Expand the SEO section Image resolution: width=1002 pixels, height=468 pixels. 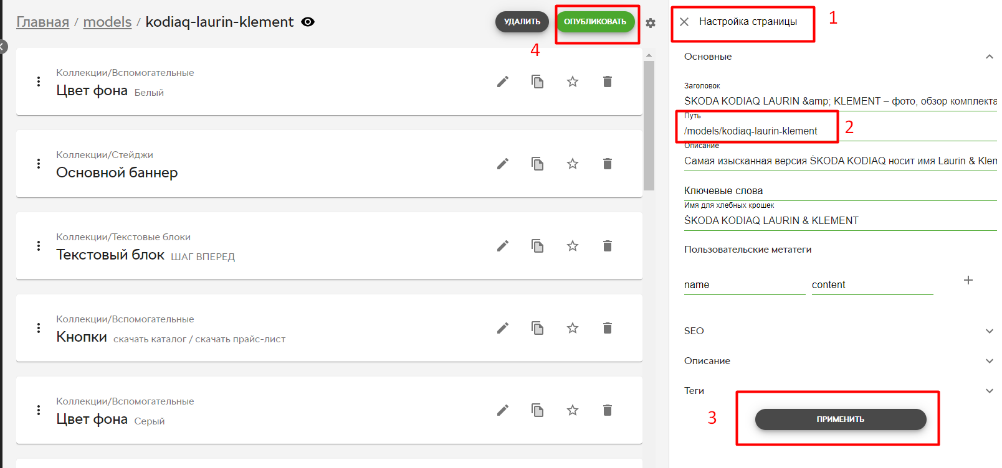(x=989, y=331)
